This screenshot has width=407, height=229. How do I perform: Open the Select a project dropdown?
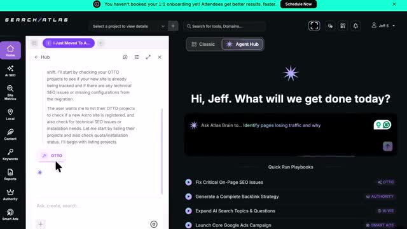[128, 26]
